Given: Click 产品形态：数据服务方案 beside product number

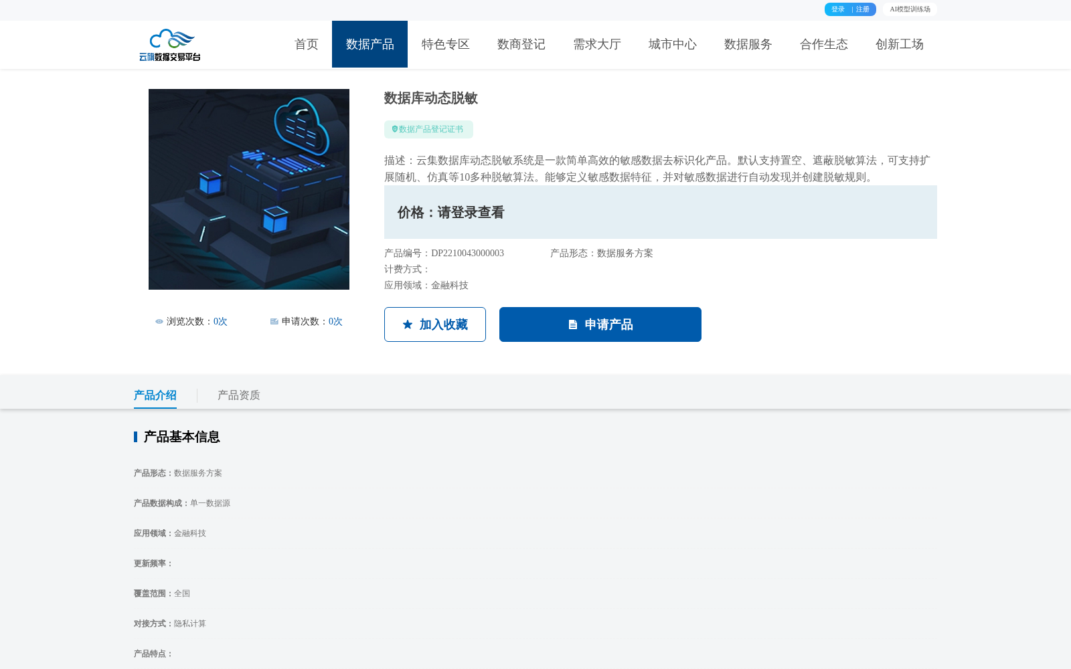Looking at the screenshot, I should point(602,253).
